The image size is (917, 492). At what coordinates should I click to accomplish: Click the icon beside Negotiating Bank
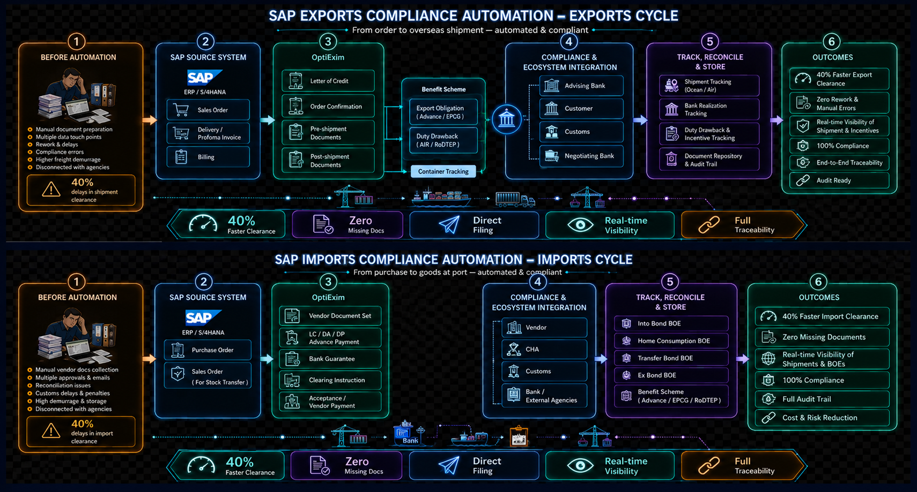point(551,156)
